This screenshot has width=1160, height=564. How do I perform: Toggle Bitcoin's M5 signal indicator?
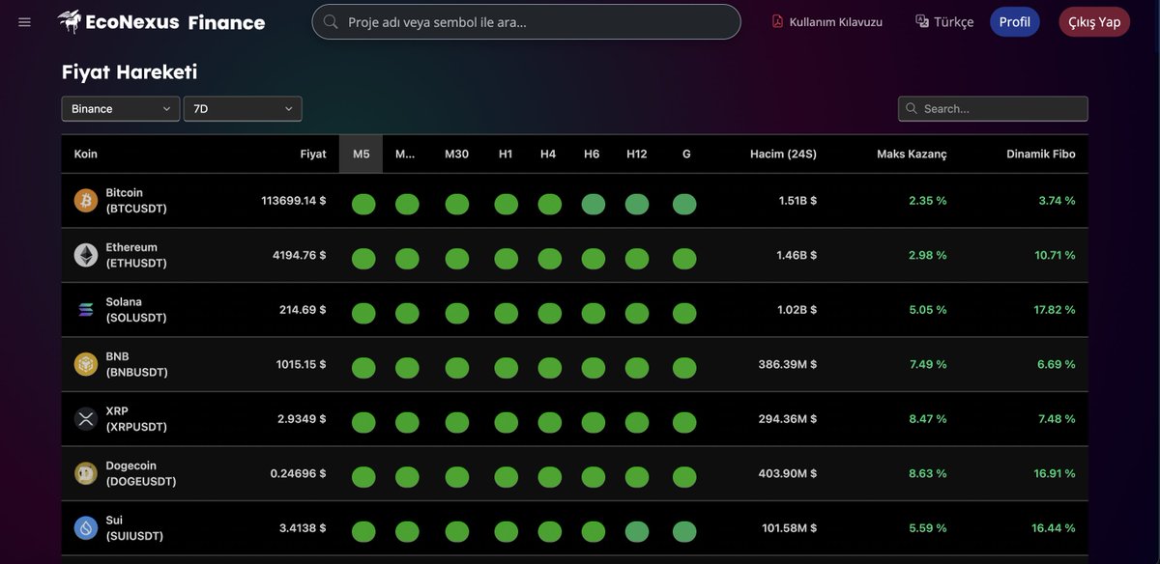(x=362, y=204)
